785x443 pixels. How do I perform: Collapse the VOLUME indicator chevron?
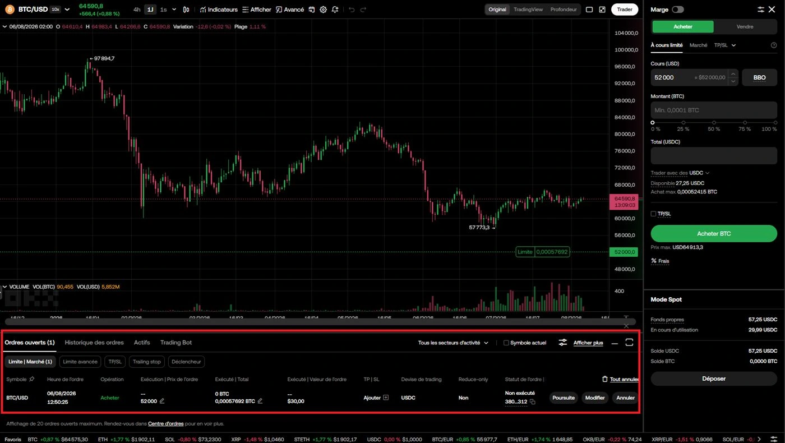5,287
